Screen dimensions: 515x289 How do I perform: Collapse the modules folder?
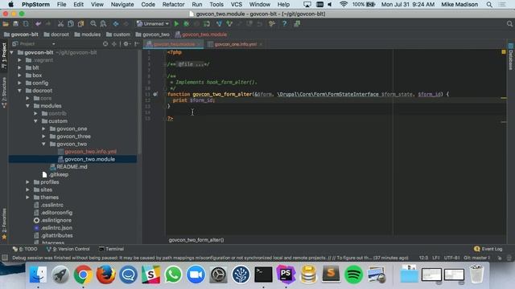pos(27,106)
